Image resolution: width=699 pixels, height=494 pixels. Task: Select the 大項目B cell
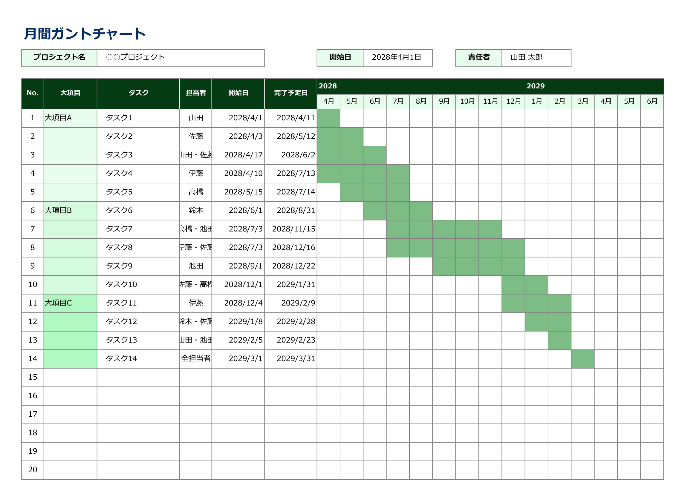[70, 211]
